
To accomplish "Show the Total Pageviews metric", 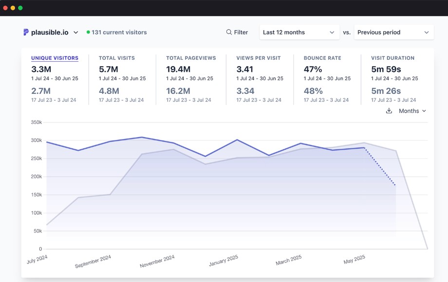I will [x=191, y=58].
